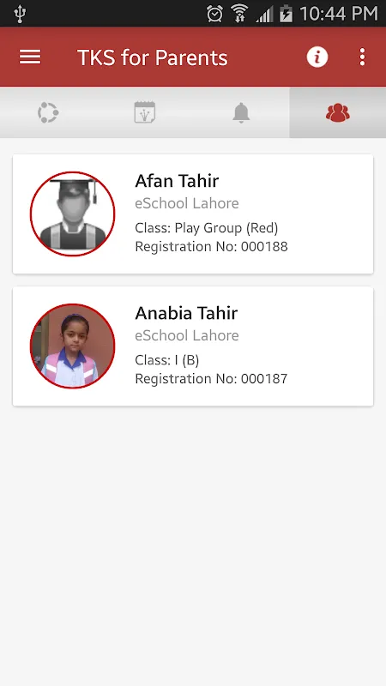Select the Afan Tahir student card
This screenshot has height=686, width=386.
tap(193, 214)
